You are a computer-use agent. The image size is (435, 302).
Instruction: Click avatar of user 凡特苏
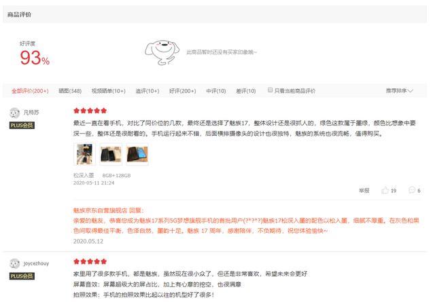[14, 113]
